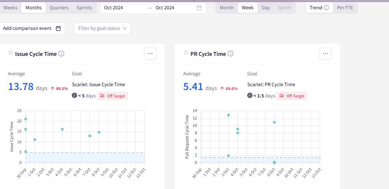Select the highest 3 Oct point in PR chart
Image resolution: width=389 pixels, height=189 pixels.
(229, 115)
